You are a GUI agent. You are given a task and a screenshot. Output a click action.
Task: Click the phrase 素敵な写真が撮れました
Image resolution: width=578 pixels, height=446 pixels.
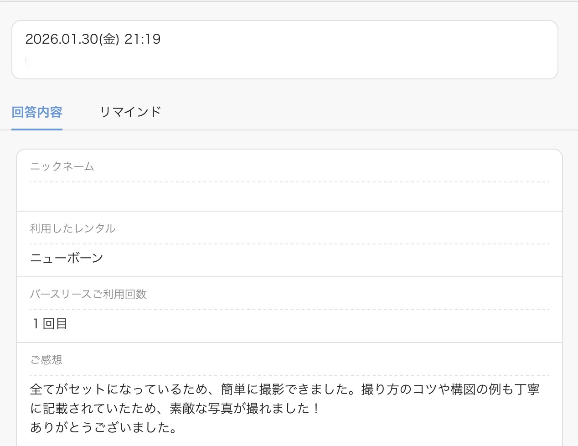[x=240, y=409]
